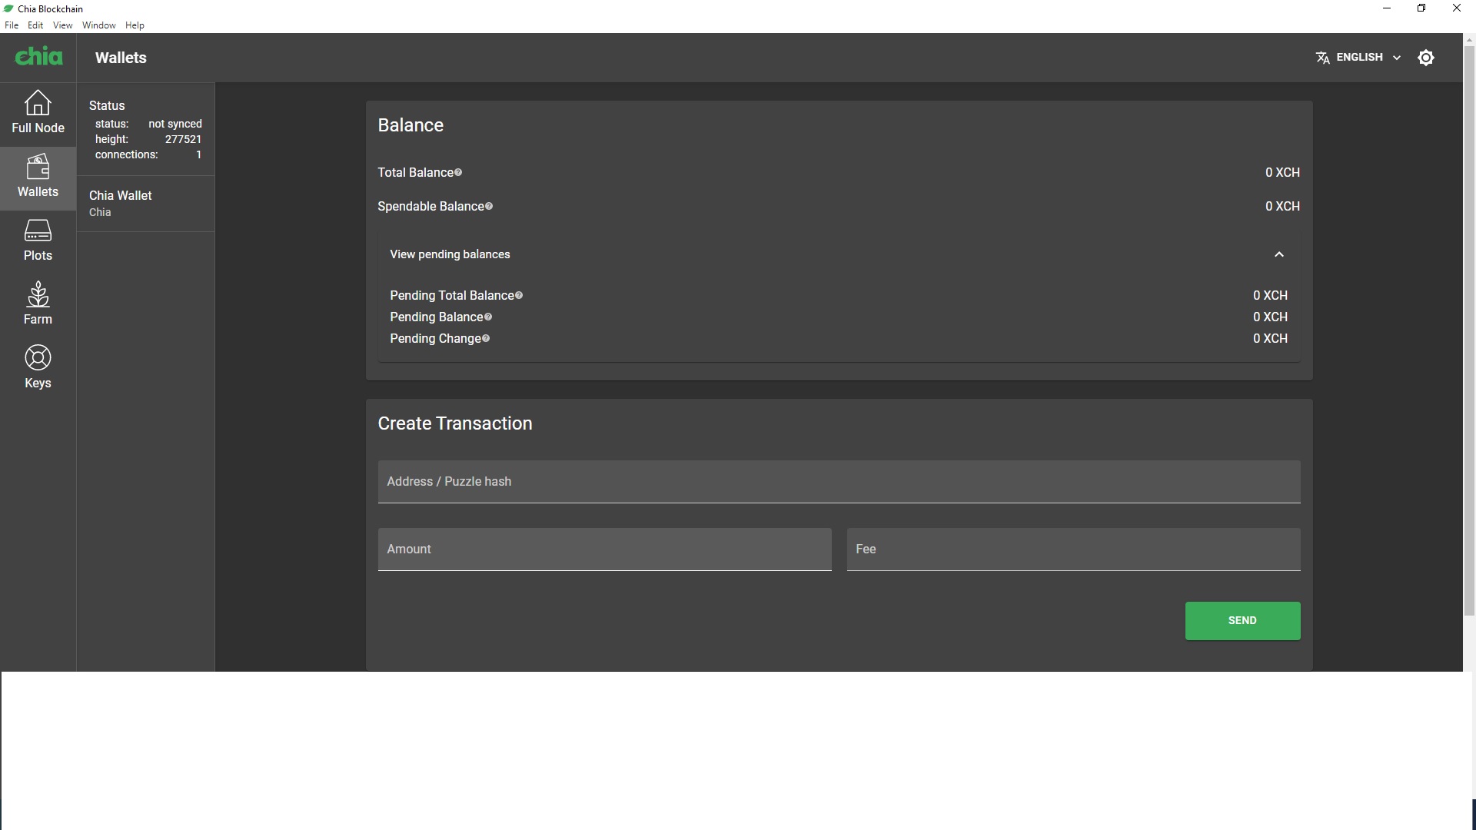Viewport: 1476px width, 830px height.
Task: Open the Help menu
Action: pos(135,25)
